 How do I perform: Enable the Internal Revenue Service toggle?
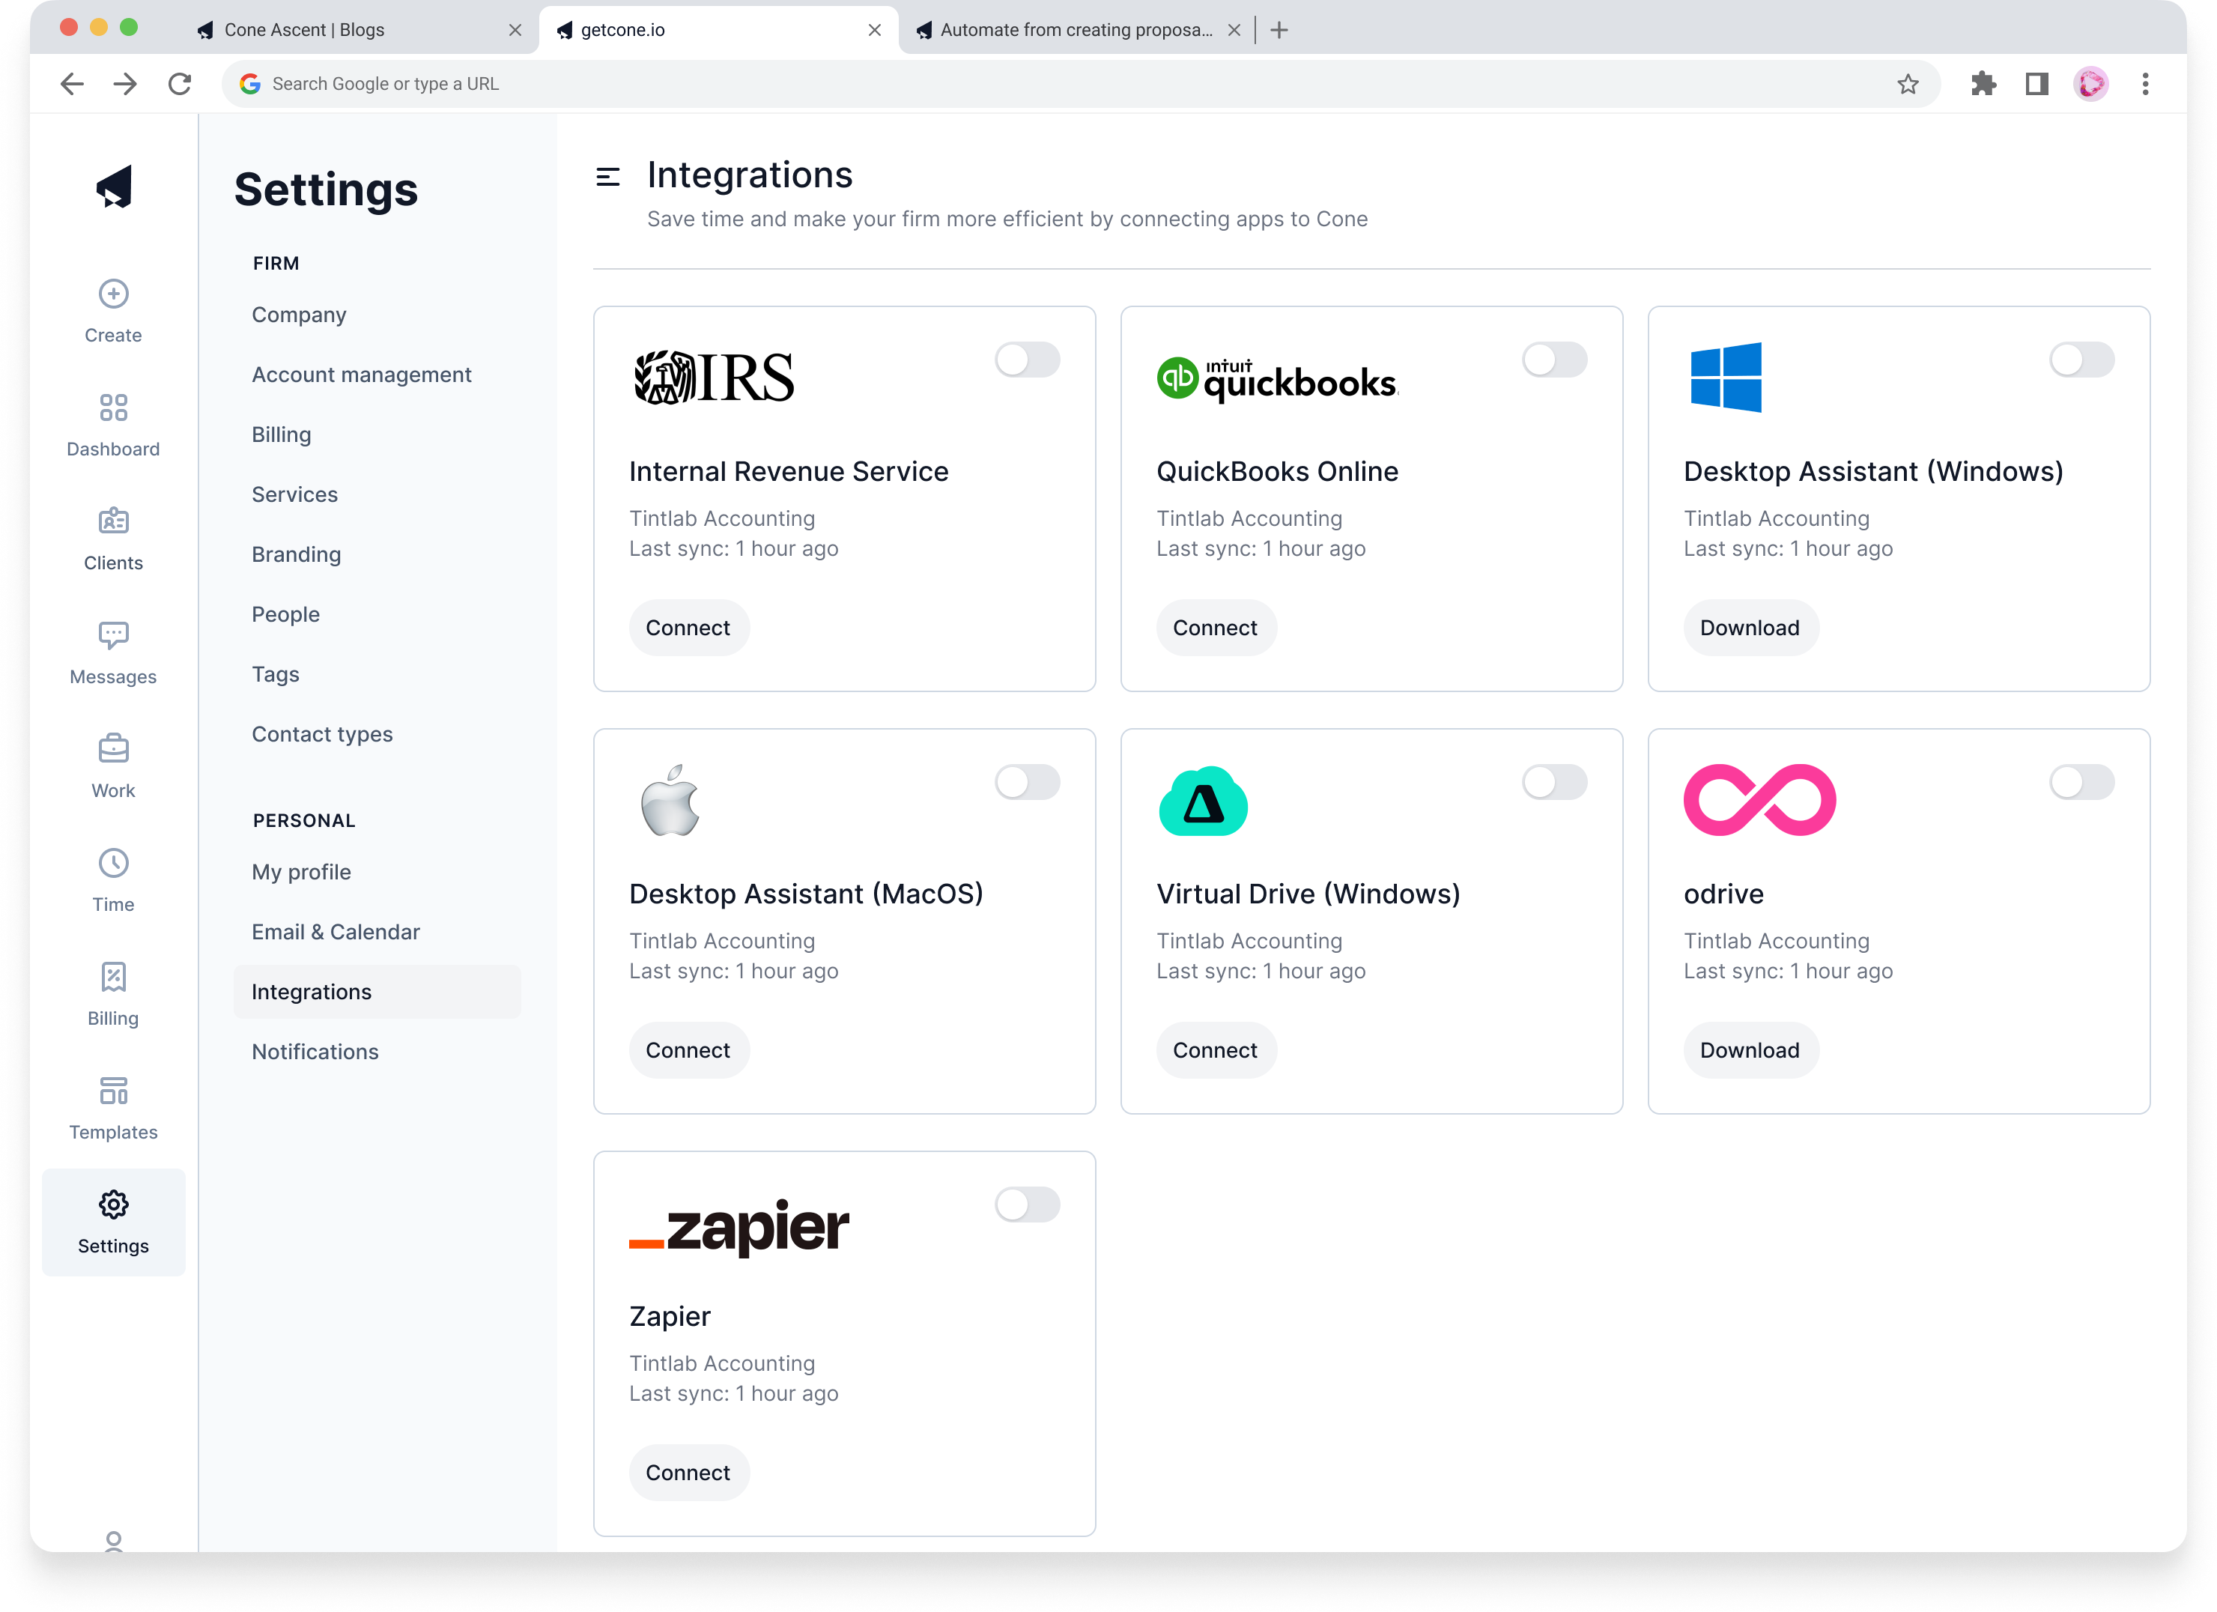pos(1026,360)
